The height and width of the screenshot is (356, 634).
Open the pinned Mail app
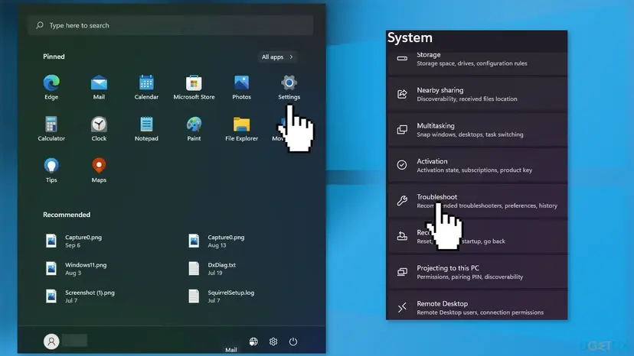click(99, 87)
